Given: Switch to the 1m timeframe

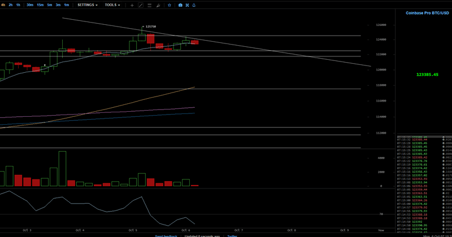Looking at the screenshot, I should [66, 5].
